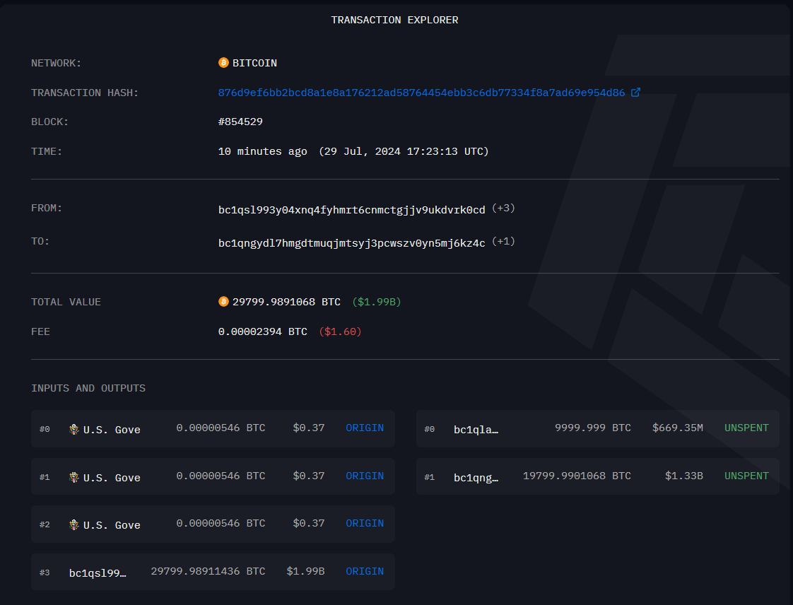Open U.S. Gove entity in input #2
Screen dimensions: 793x605
point(112,525)
